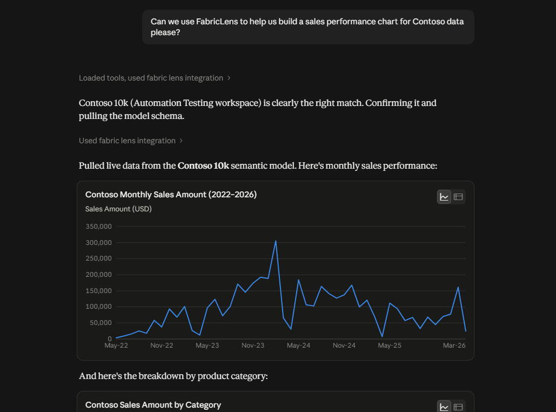Click the user message about FabricLens

pyautogui.click(x=308, y=27)
